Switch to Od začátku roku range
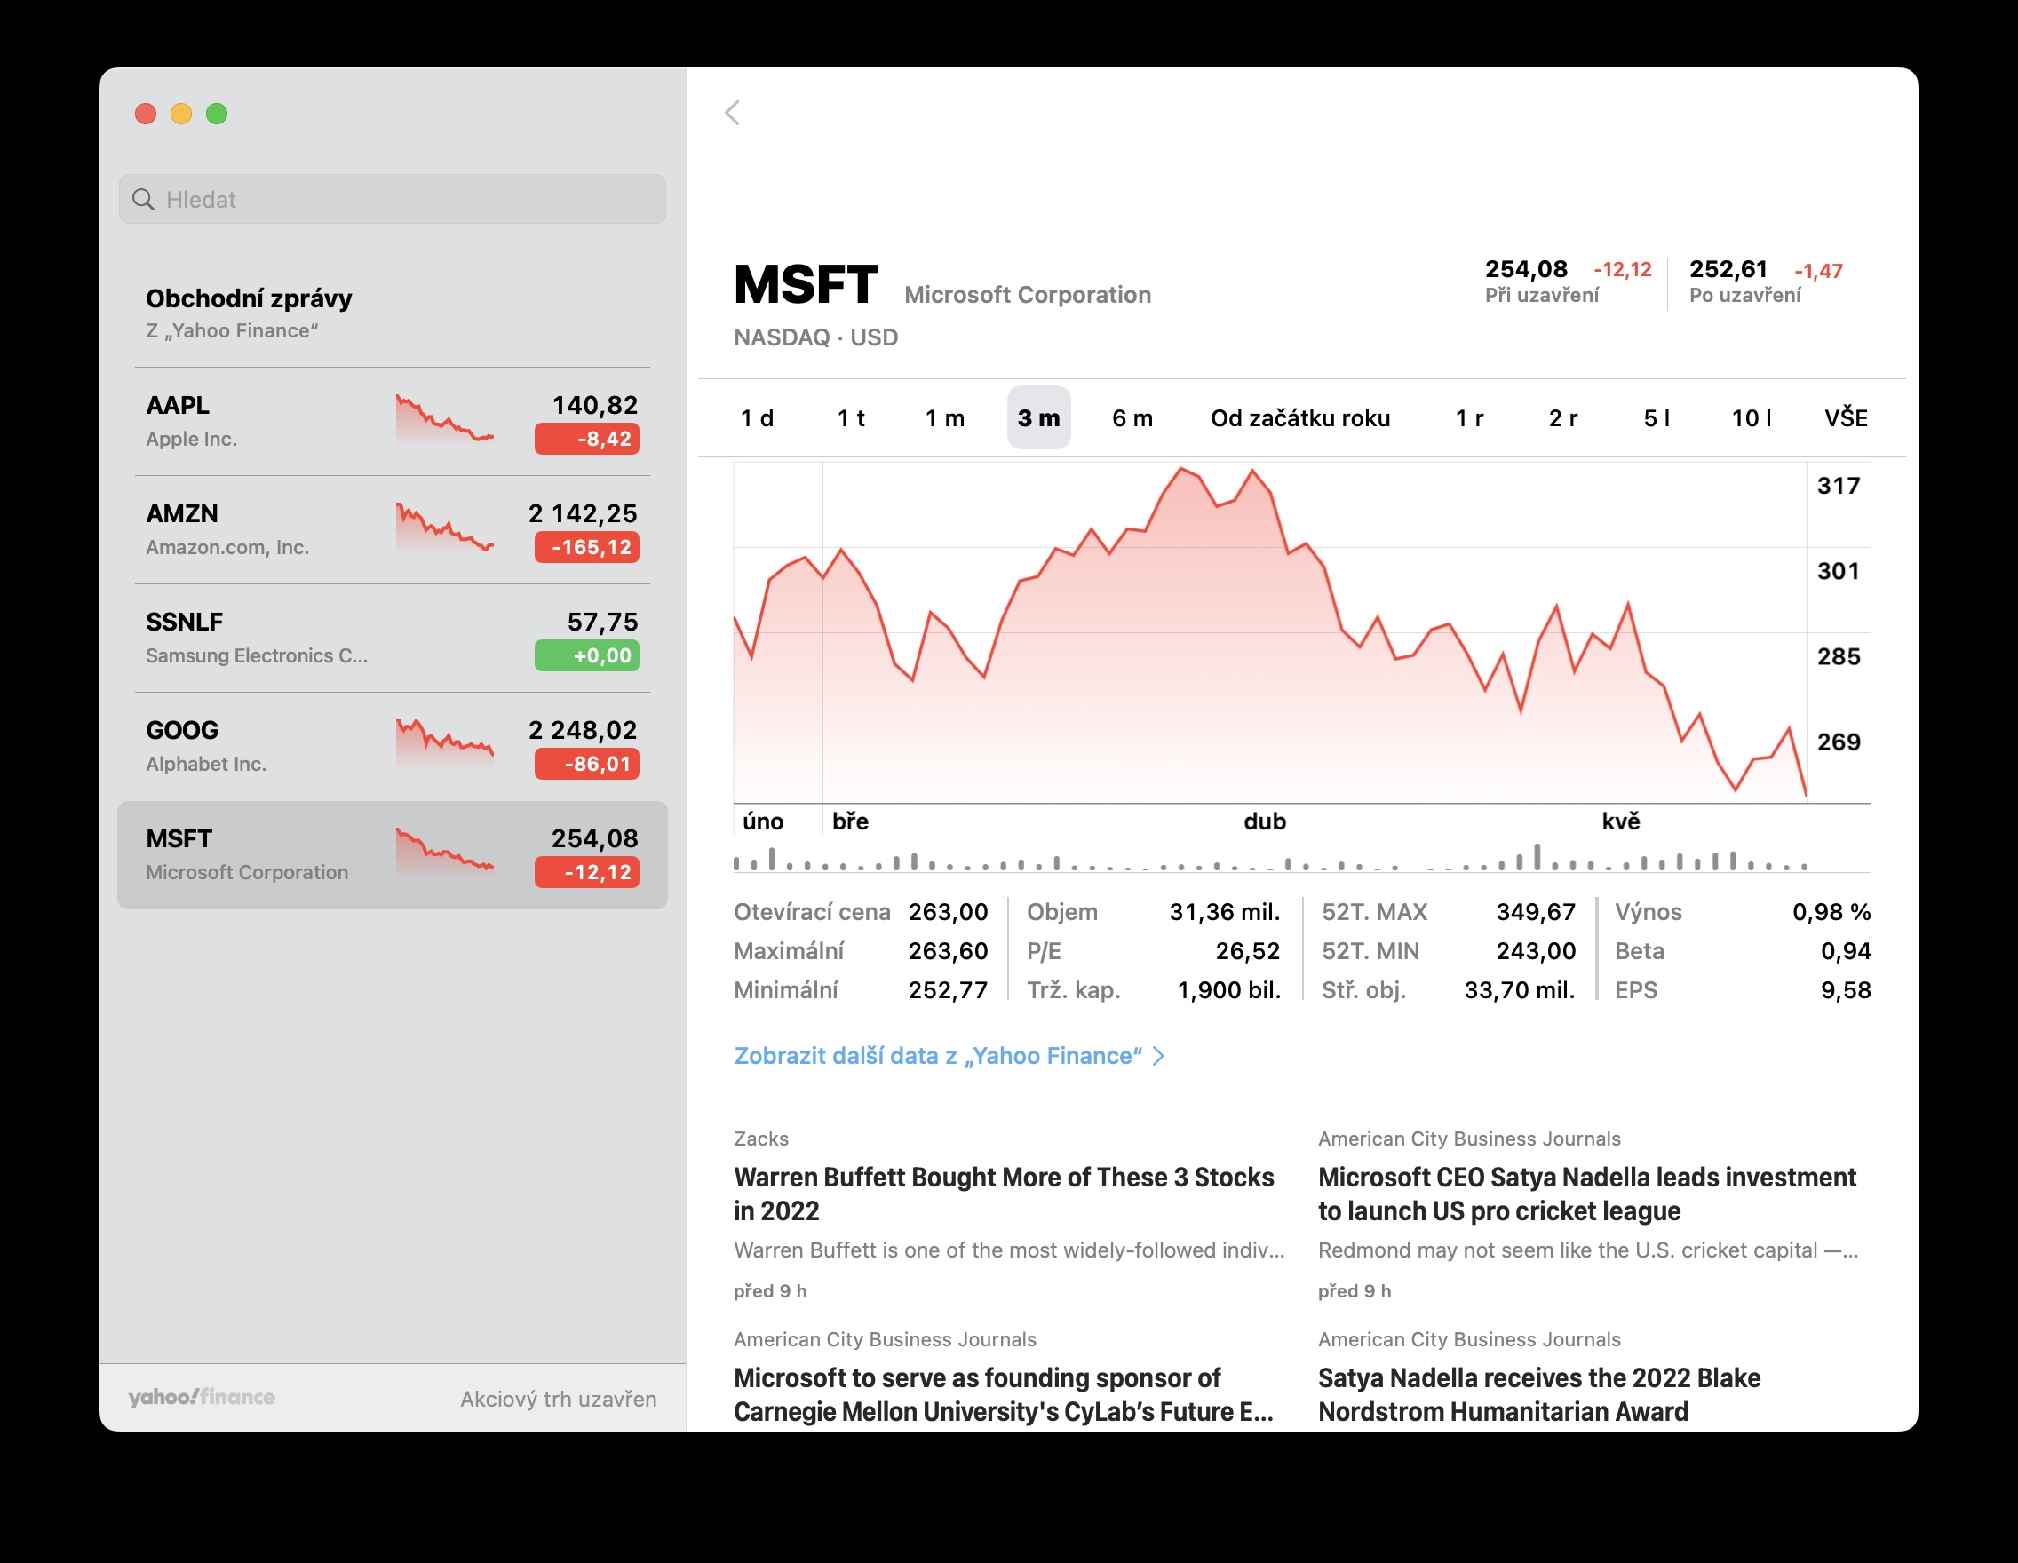 [x=1300, y=418]
